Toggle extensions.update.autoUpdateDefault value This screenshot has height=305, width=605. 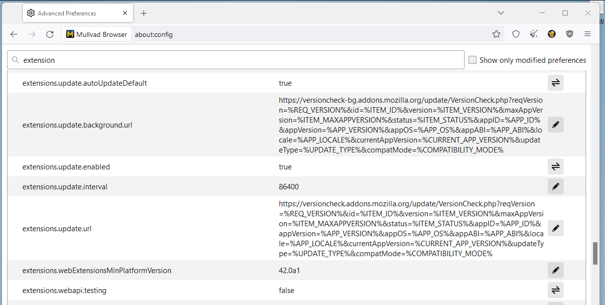click(555, 83)
